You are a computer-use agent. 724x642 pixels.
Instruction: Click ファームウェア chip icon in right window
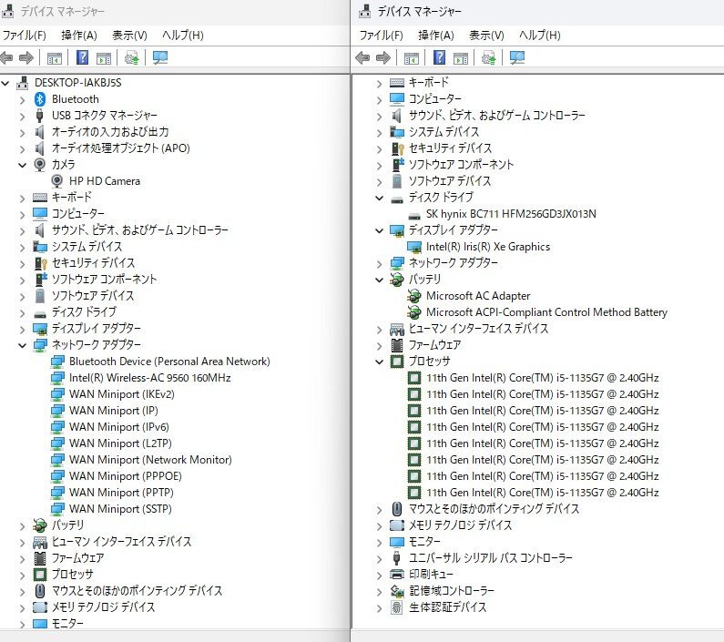[397, 345]
